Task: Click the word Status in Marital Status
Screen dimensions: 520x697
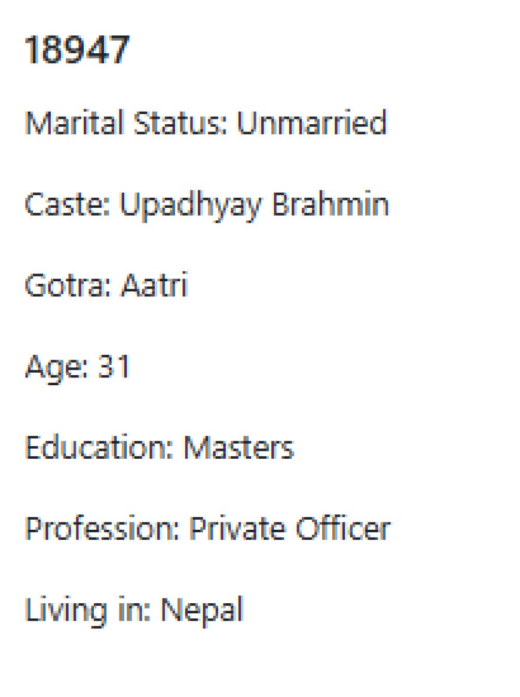Action: [181, 122]
